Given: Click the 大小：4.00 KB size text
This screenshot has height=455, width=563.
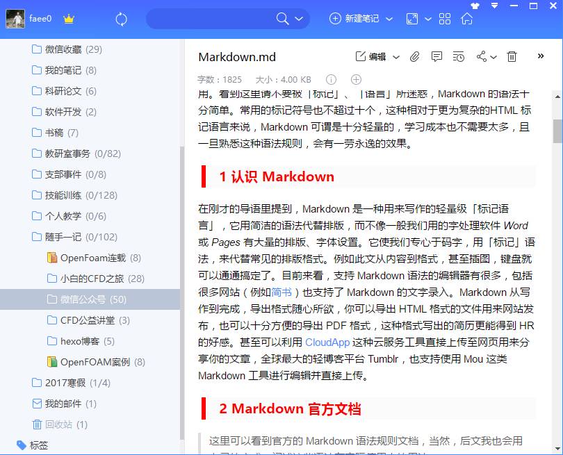Looking at the screenshot, I should pos(283,80).
